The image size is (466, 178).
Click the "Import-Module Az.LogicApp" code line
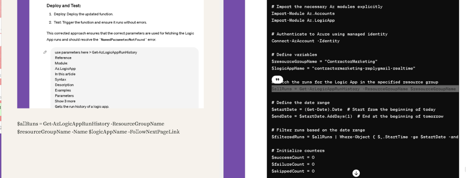(303, 20)
